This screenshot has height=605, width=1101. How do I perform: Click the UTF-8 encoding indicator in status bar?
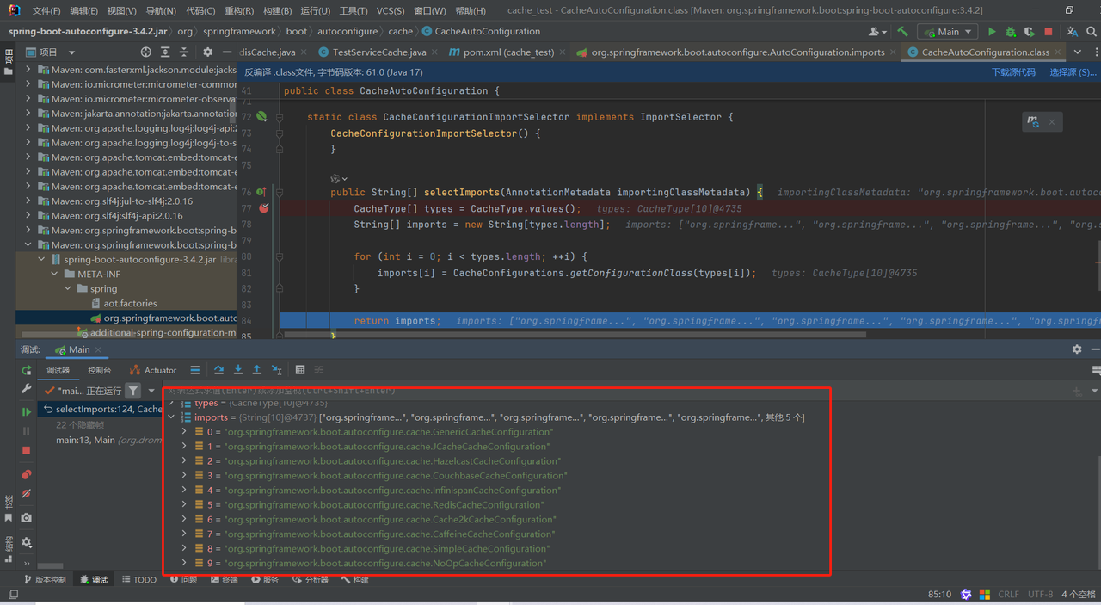coord(1039,593)
